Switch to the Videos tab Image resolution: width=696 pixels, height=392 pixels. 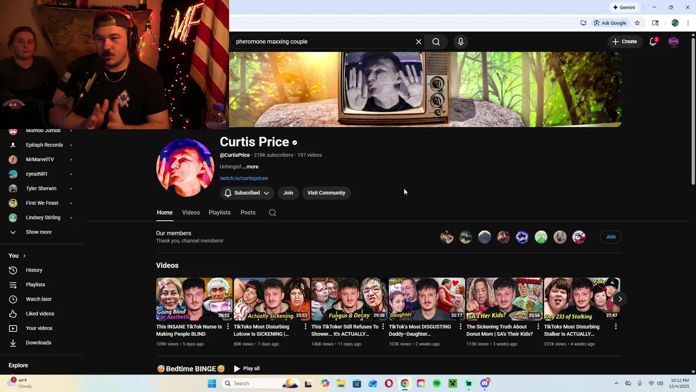coord(191,213)
